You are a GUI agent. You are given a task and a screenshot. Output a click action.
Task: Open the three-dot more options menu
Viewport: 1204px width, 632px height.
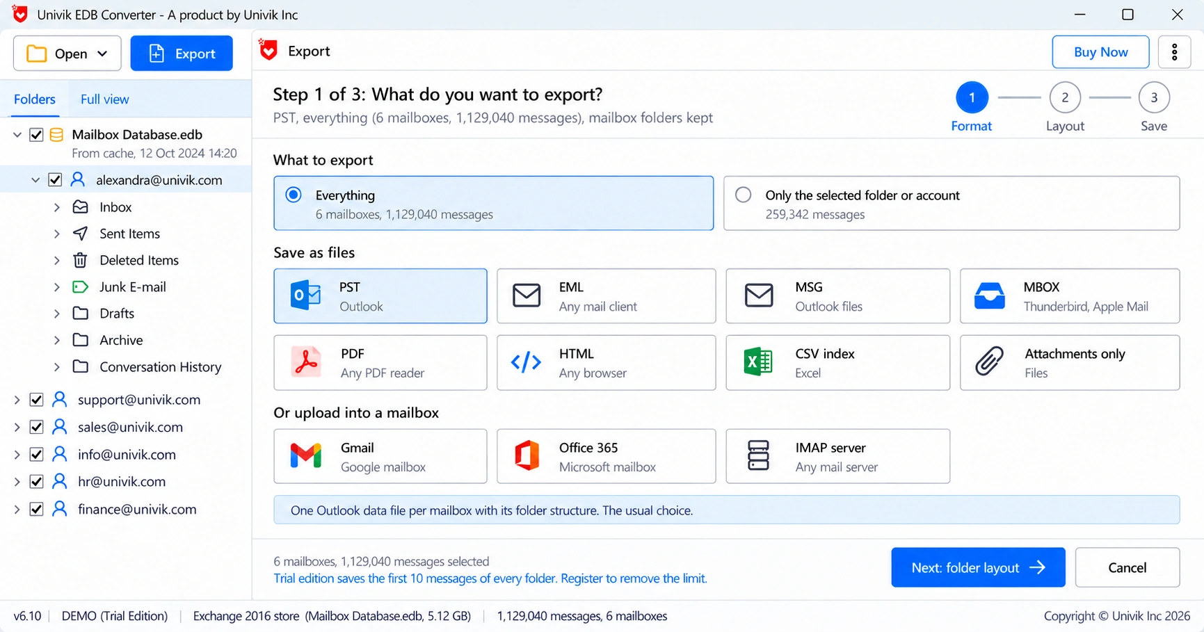(x=1174, y=52)
